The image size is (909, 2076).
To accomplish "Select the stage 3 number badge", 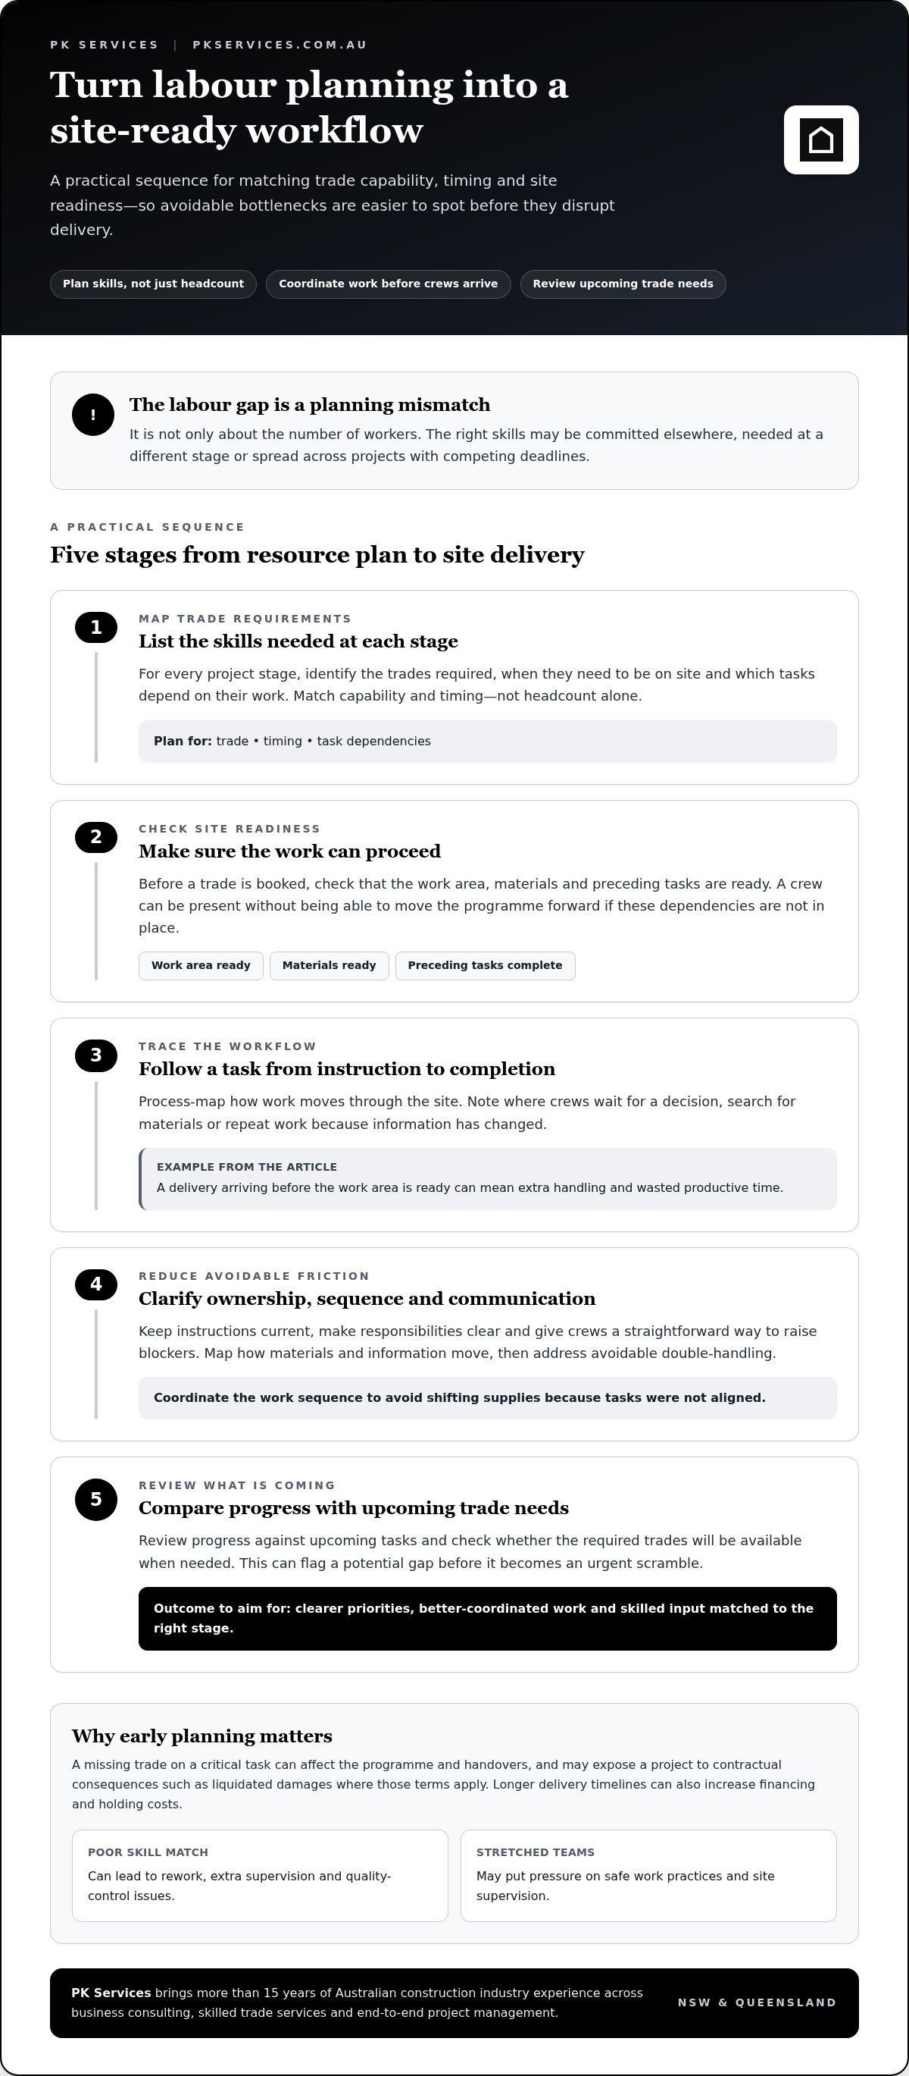I will [x=95, y=1055].
